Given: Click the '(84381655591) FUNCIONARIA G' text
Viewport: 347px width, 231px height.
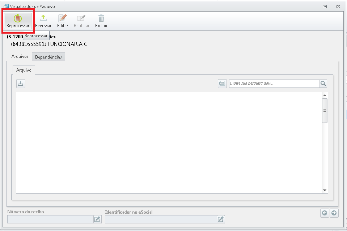Looking at the screenshot, I should 49,44.
